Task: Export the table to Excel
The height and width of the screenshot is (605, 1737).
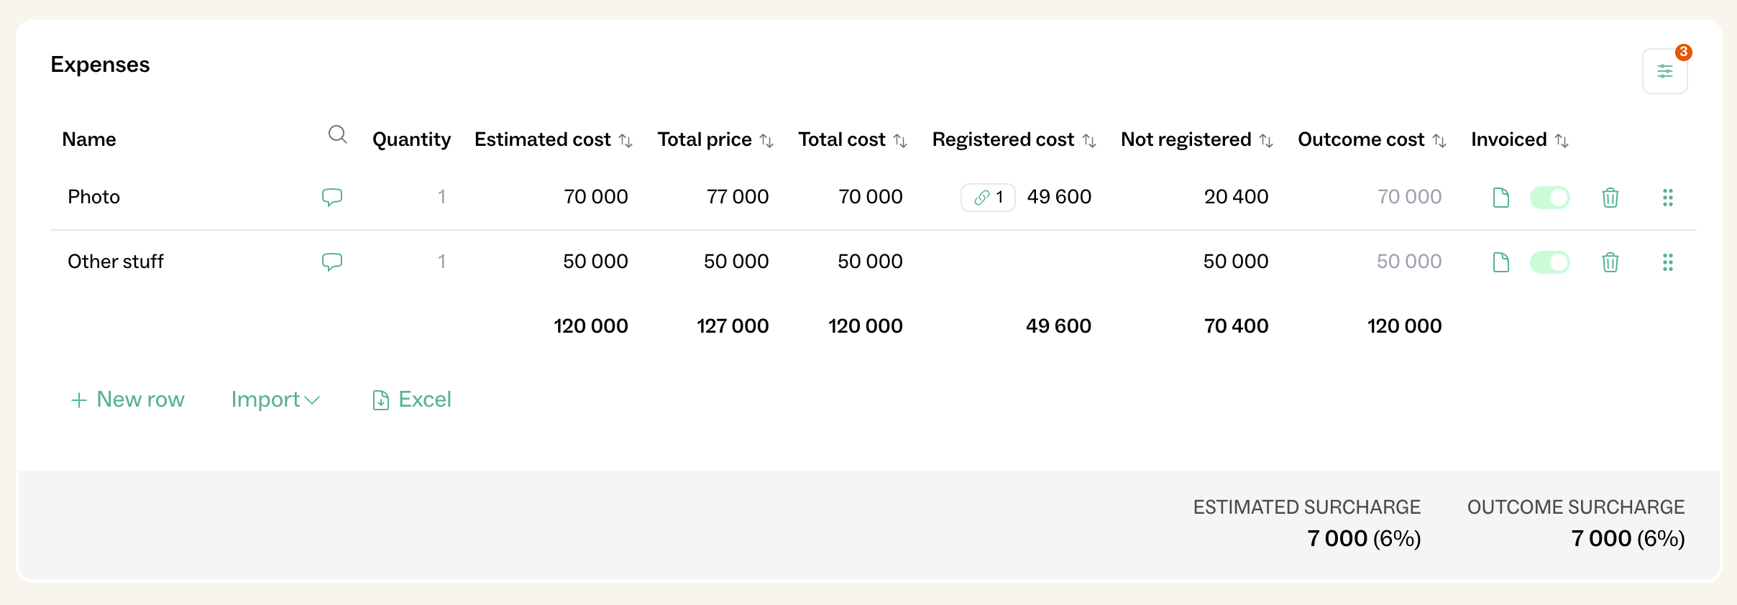Action: pyautogui.click(x=412, y=400)
